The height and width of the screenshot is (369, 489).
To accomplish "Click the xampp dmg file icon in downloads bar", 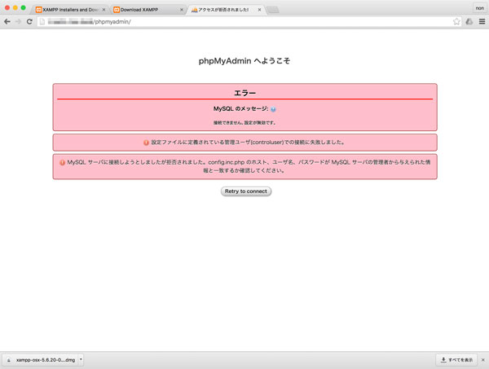I will tap(9, 360).
